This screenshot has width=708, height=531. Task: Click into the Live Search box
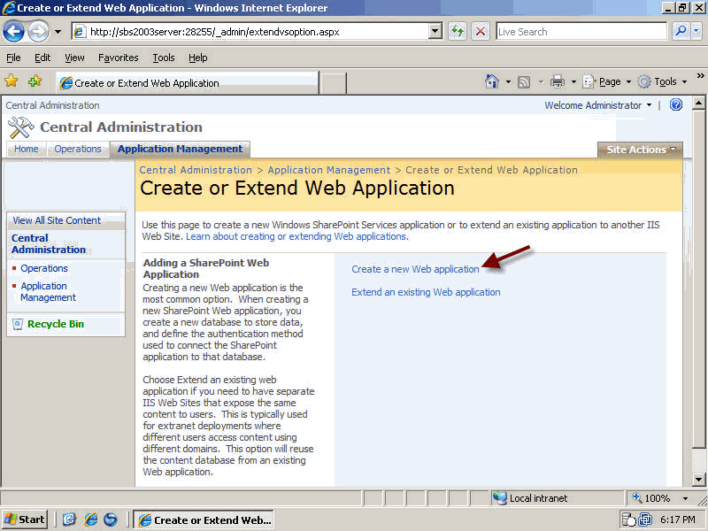(581, 32)
